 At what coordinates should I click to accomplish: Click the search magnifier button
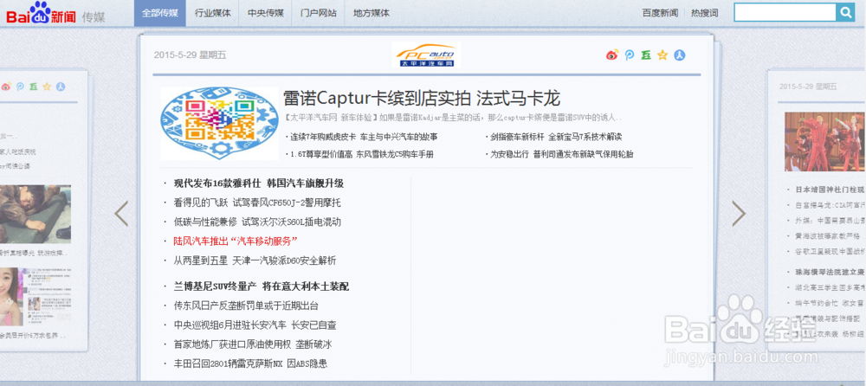[x=845, y=12]
